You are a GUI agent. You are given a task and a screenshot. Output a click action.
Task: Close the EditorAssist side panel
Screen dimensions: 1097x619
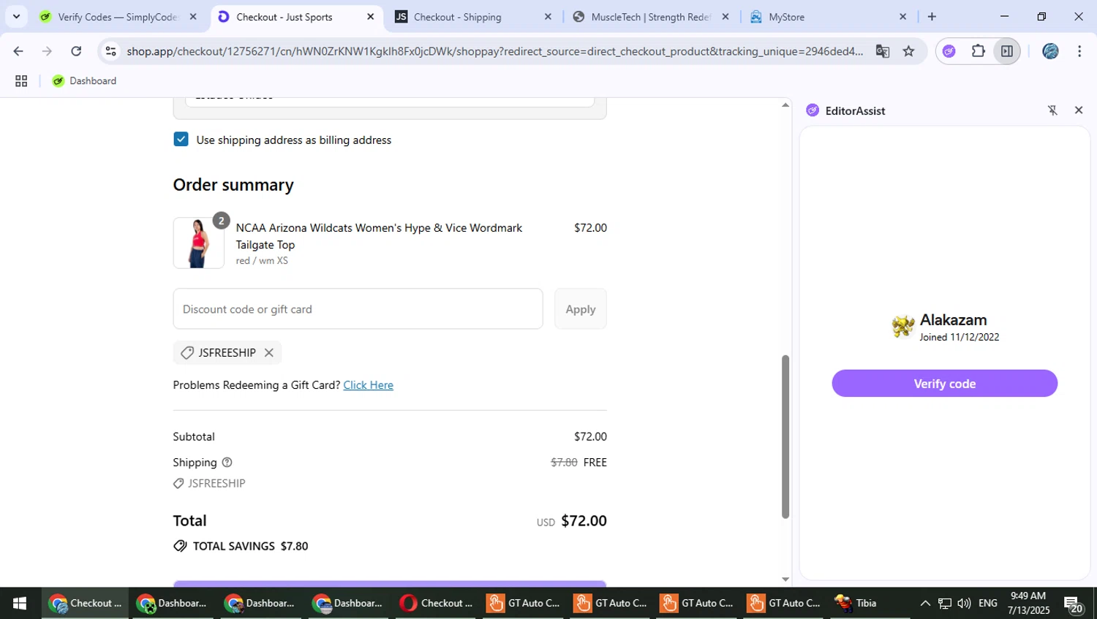click(1079, 110)
